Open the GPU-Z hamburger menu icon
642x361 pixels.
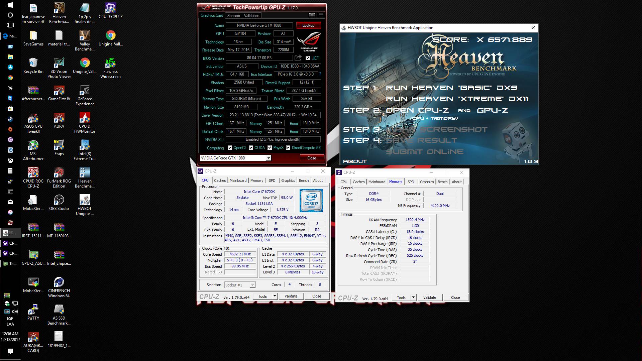tap(321, 15)
